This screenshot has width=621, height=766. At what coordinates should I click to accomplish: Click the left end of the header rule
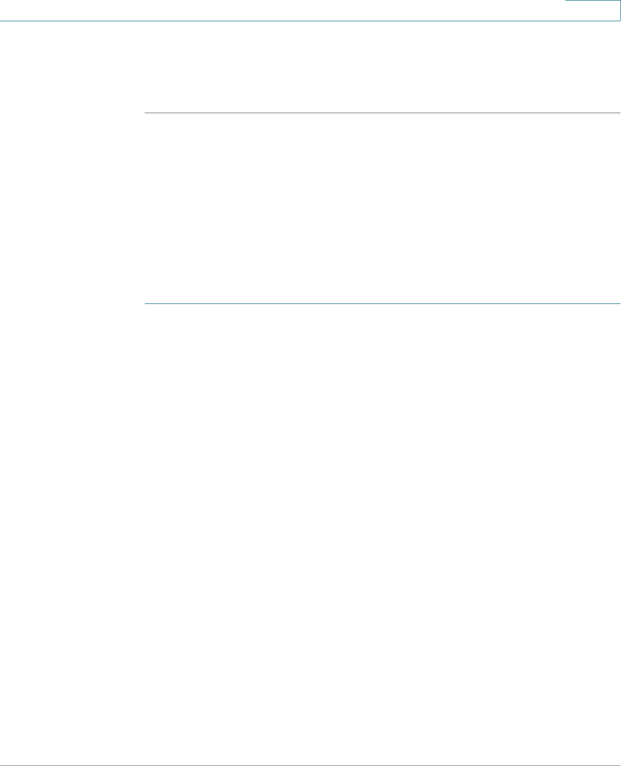[x=2, y=21]
